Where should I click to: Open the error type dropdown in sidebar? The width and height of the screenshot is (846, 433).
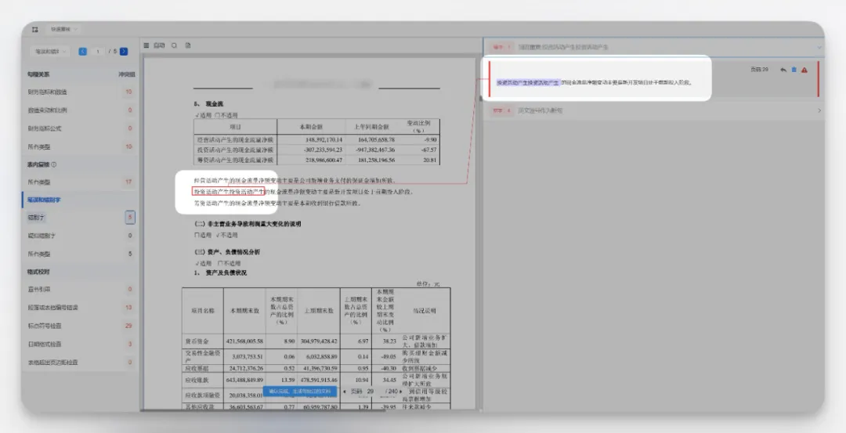(x=51, y=52)
